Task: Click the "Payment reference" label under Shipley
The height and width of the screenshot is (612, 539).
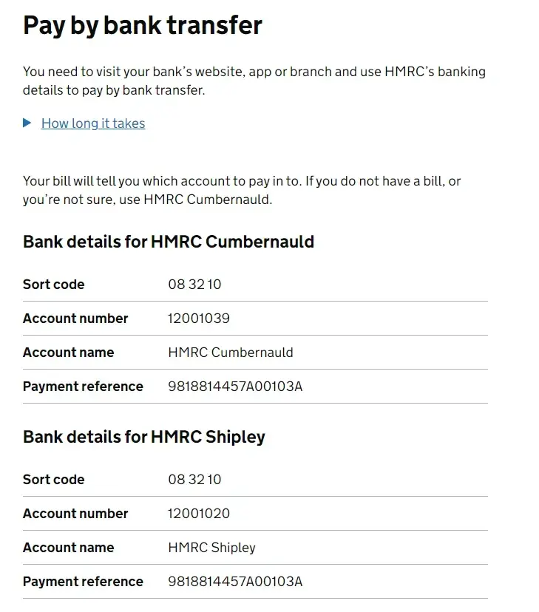Action: click(83, 582)
